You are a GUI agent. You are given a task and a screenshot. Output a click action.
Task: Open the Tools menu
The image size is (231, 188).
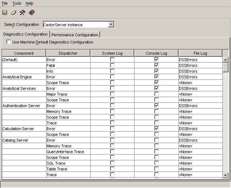17,3
